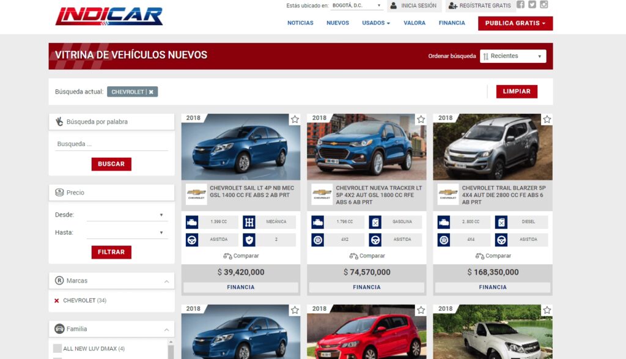This screenshot has height=359, width=626.
Task: Open the Recientes sort order dropdown
Action: [x=512, y=56]
